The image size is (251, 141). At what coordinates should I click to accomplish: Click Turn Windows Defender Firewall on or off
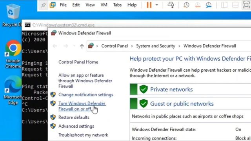pyautogui.click(x=82, y=106)
